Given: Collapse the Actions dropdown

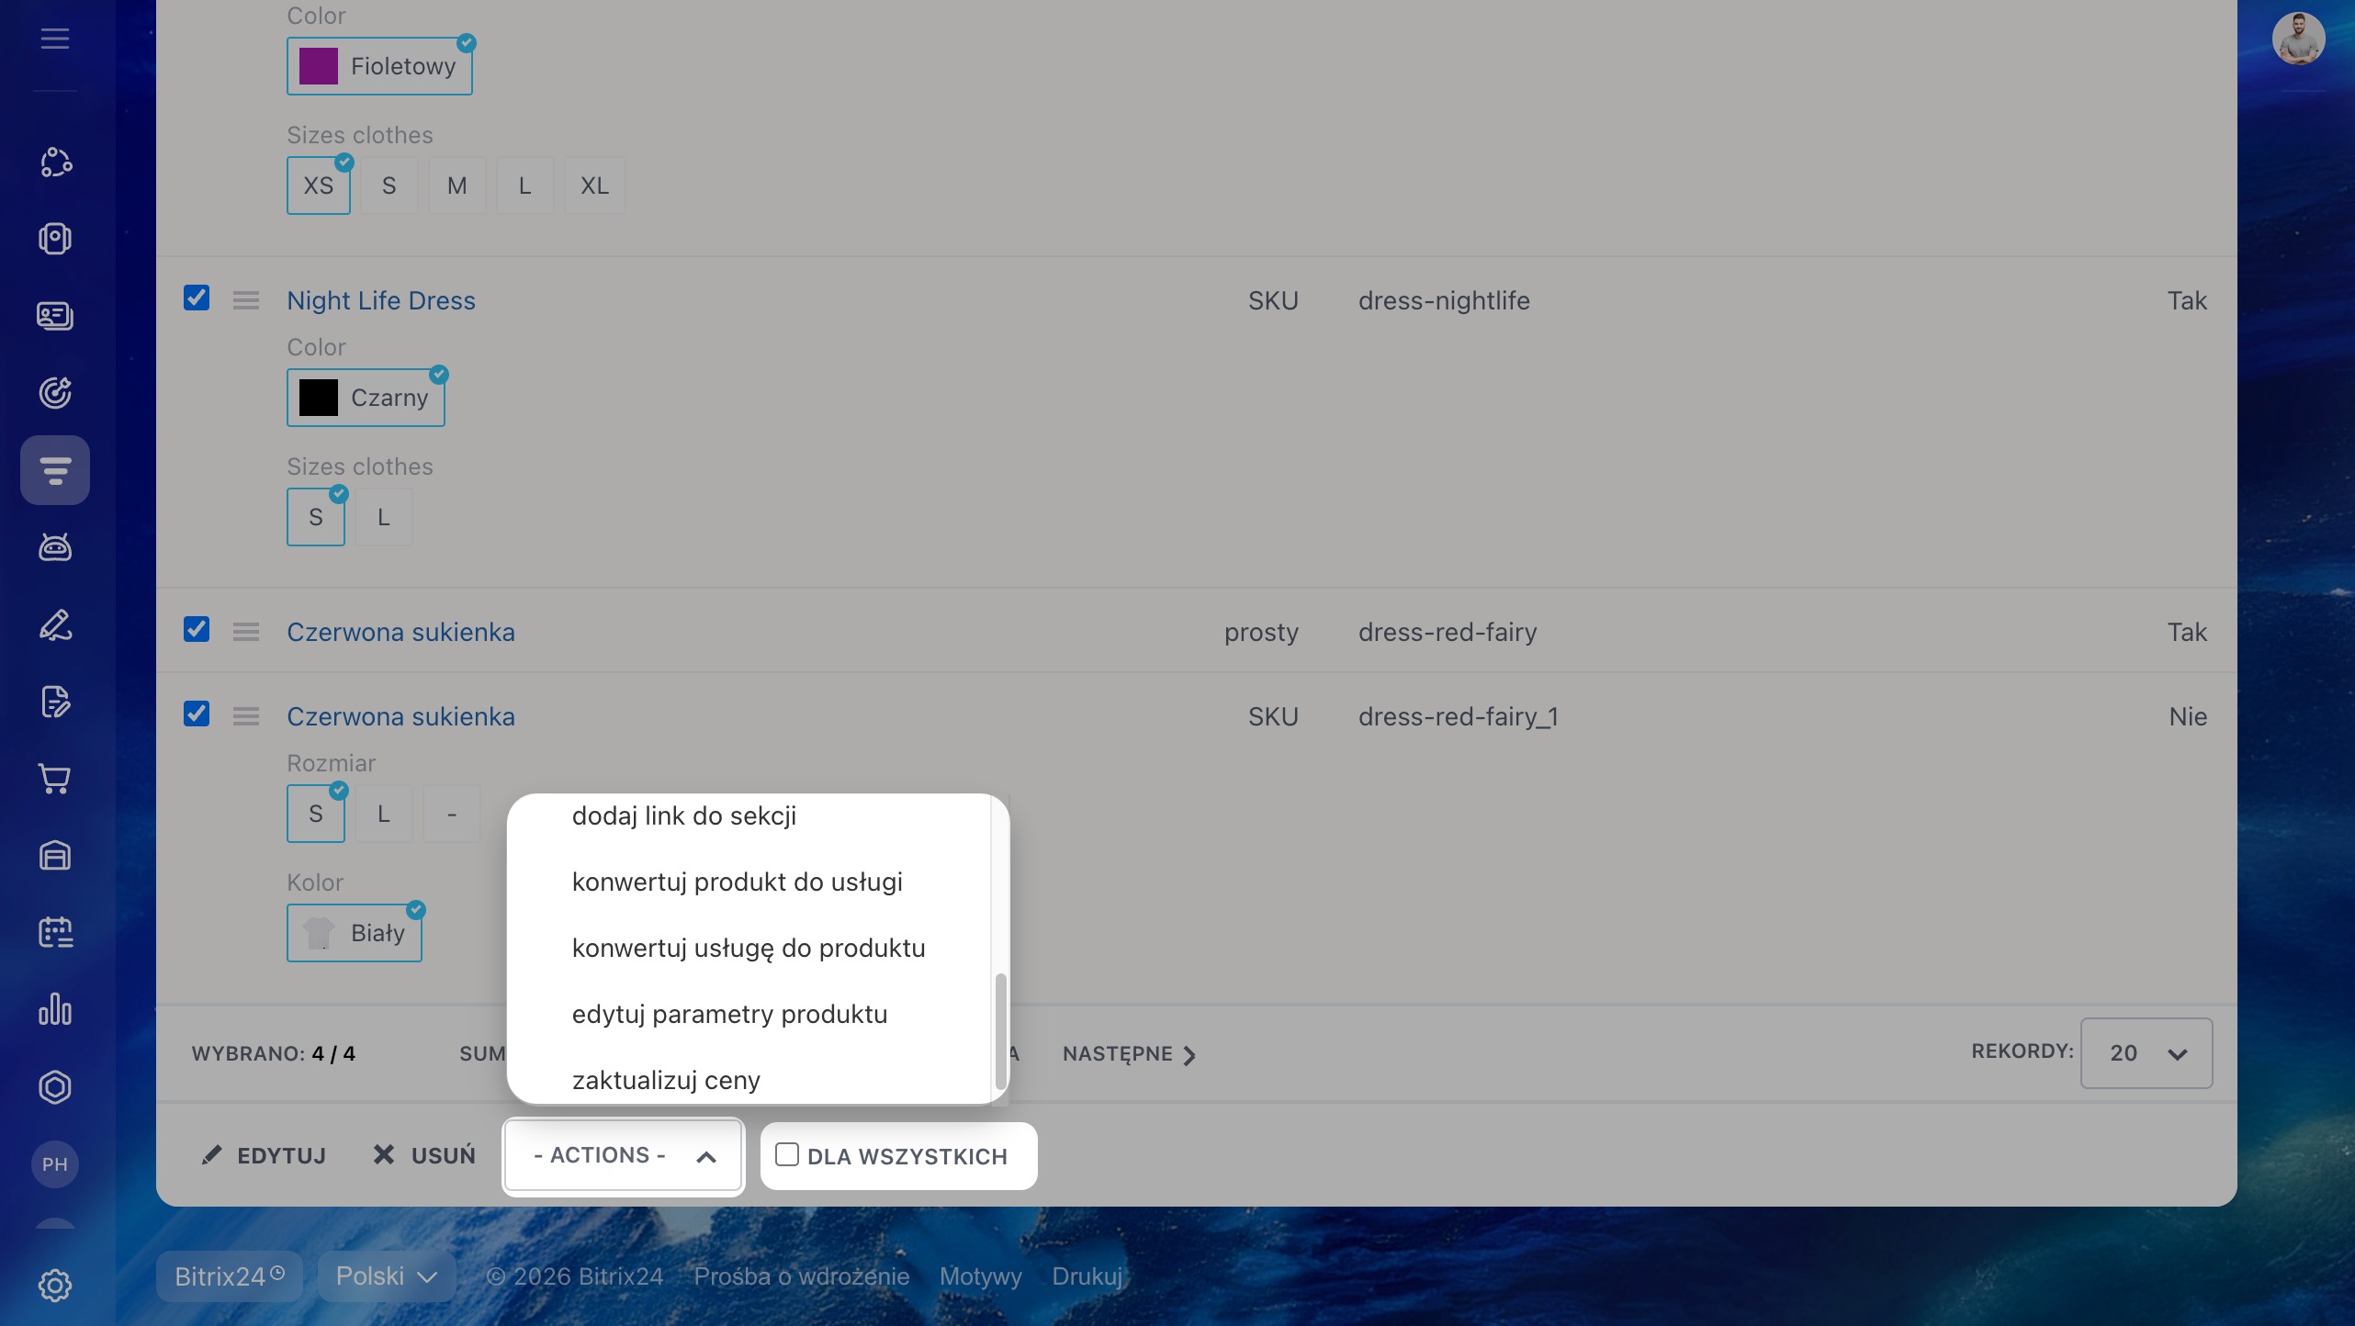Looking at the screenshot, I should click(624, 1155).
